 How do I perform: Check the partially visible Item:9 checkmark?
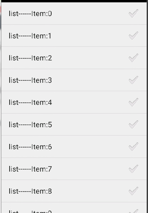tap(133, 211)
